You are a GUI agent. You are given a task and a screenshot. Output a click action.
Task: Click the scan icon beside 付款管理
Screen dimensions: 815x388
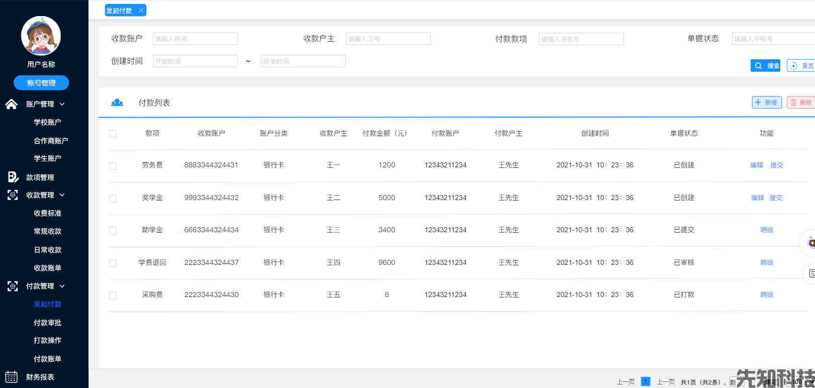pos(13,286)
